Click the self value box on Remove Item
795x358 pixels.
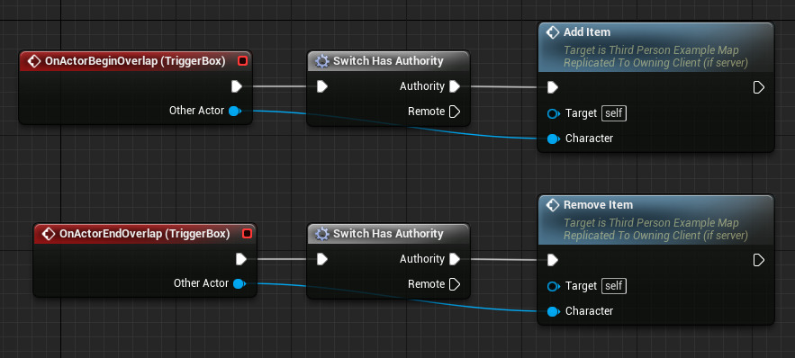coord(614,285)
